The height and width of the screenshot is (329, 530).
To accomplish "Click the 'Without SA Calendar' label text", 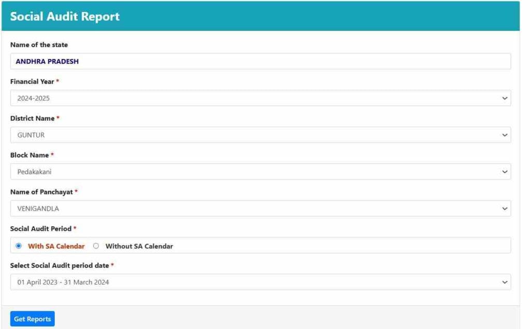I will (139, 246).
